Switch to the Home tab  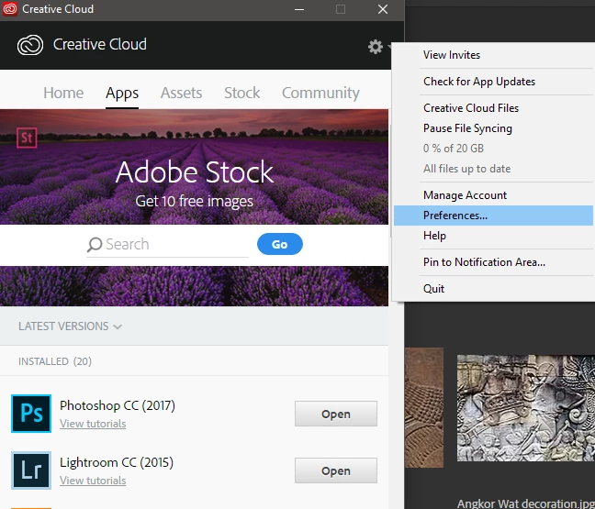(63, 93)
